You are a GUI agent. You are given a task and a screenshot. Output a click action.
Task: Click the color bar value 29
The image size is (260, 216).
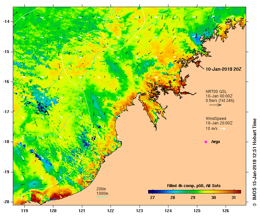[x=193, y=198]
